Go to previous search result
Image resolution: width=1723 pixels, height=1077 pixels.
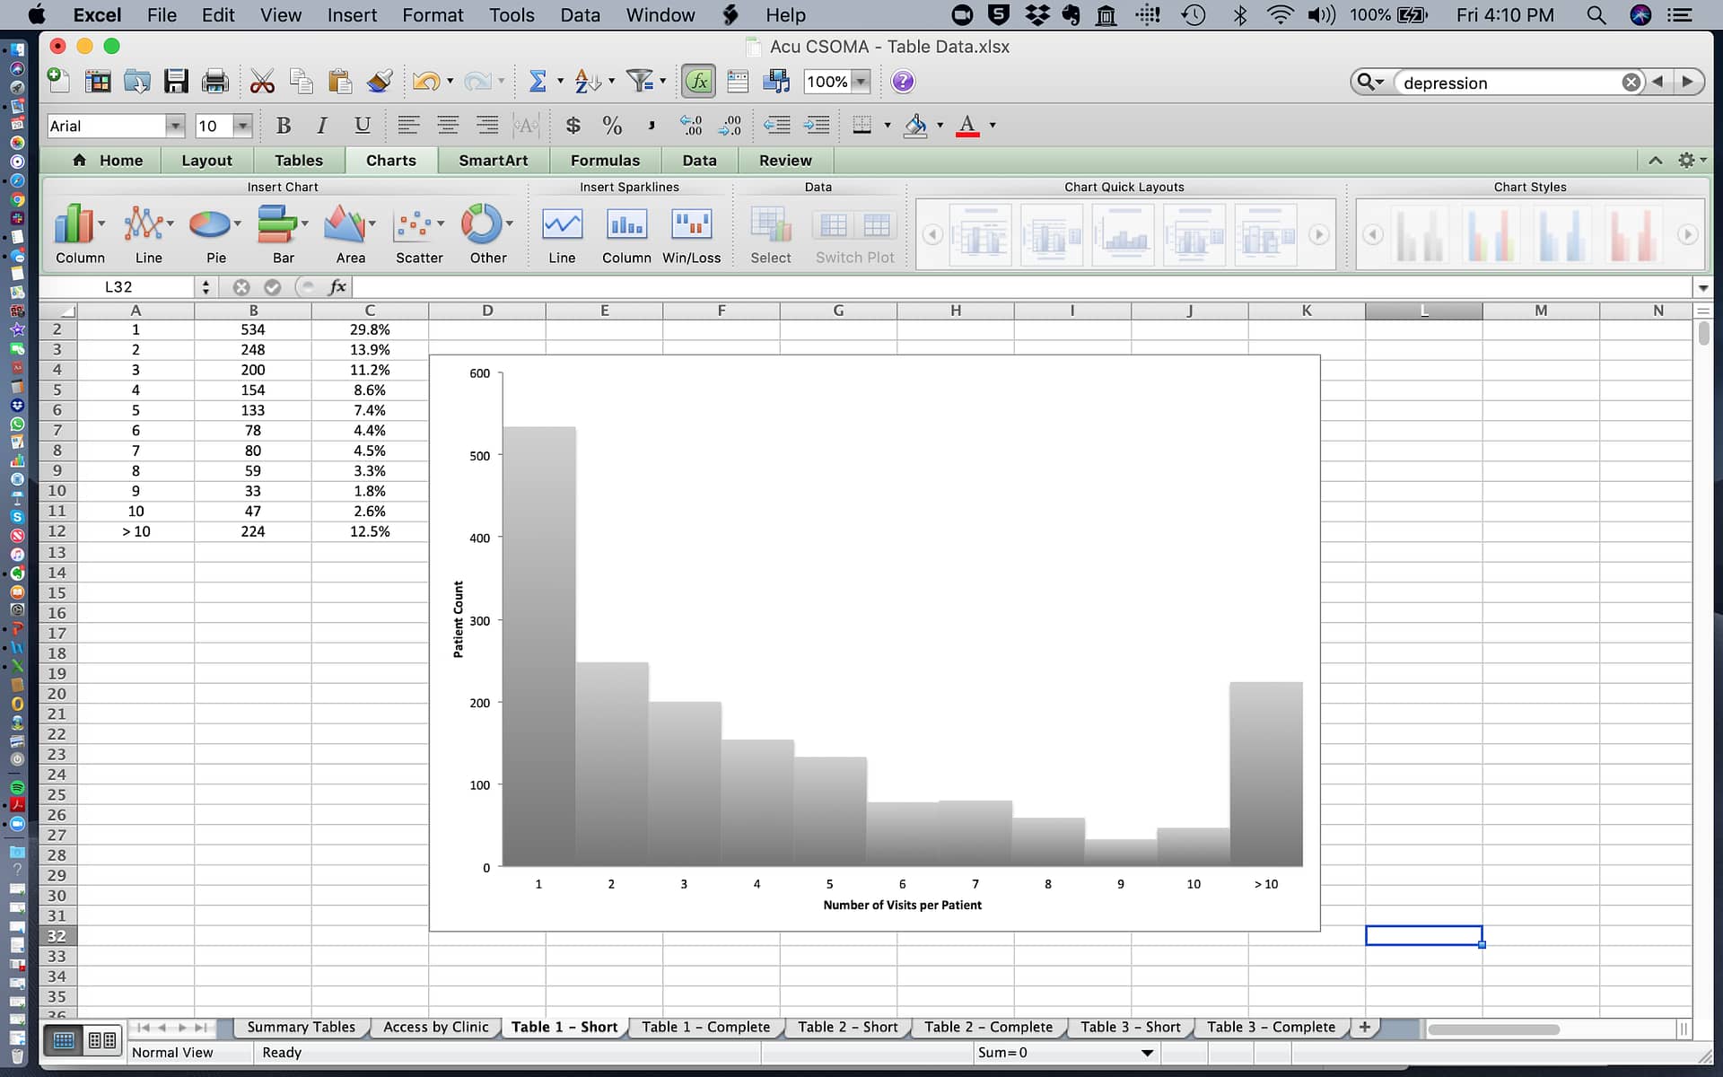point(1657,82)
